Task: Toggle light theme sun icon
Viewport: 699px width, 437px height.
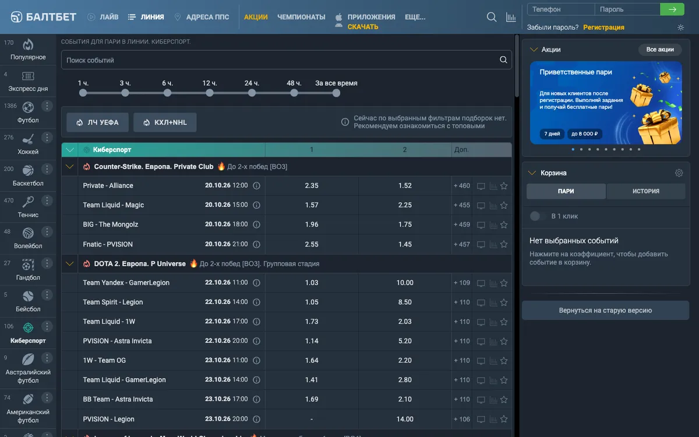Action: click(681, 27)
